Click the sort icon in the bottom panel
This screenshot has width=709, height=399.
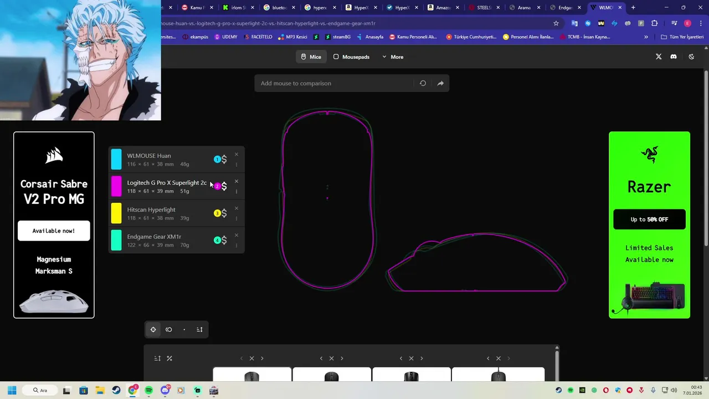(157, 359)
